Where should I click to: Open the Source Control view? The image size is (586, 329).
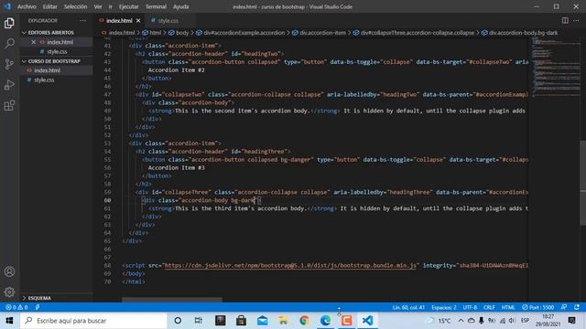[x=9, y=64]
